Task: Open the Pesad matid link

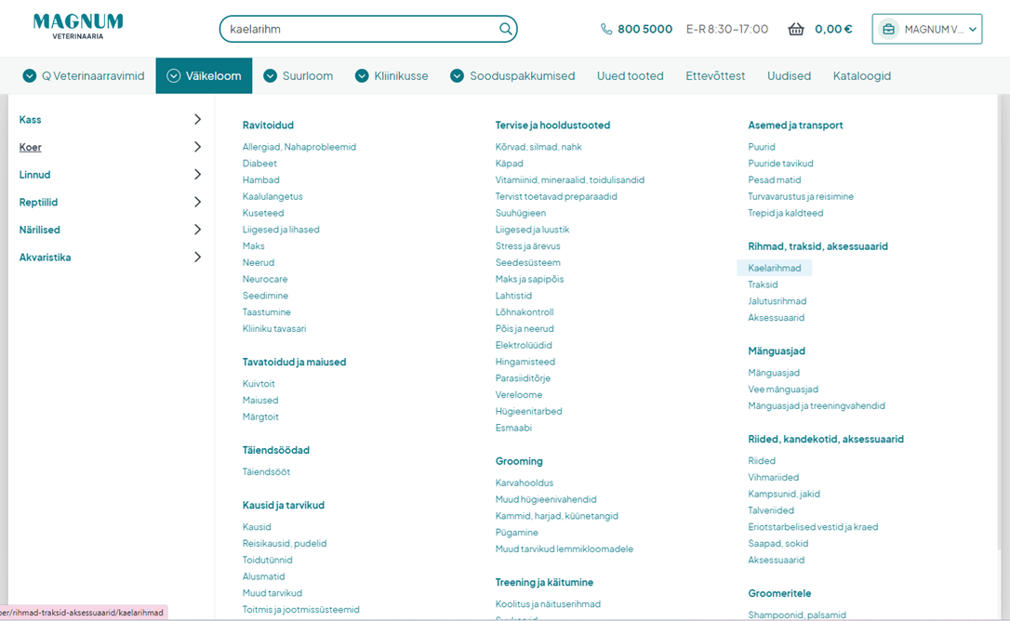Action: click(775, 180)
